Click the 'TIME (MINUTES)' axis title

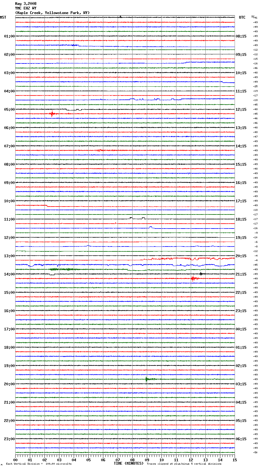pyautogui.click(x=129, y=463)
